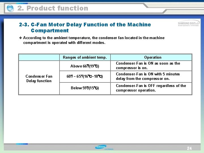Screen dimensions: 204x153
Task: Click the diamond bullet before "According"
Action: coord(20,38)
